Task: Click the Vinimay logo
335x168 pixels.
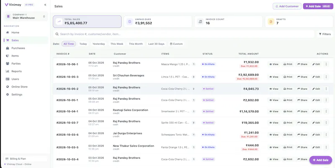Action: 13,5
